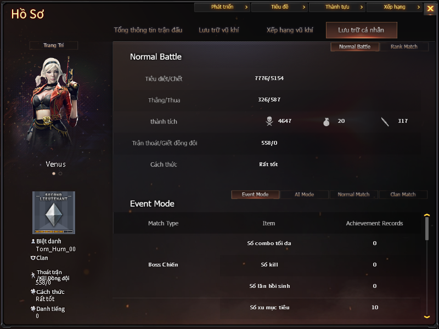
Task: Expand the Phát triển menu arrow
Action: tap(246, 7)
